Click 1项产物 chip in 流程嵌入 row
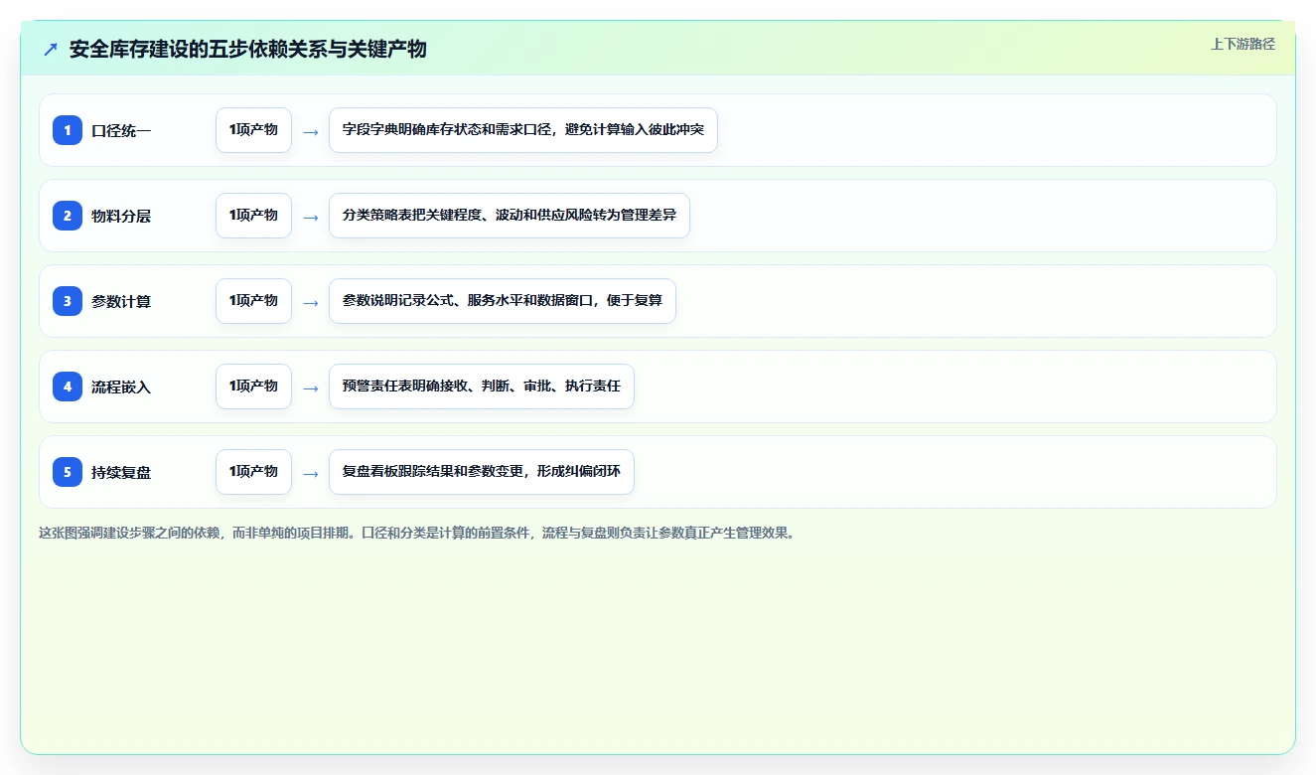Screen dimensions: 1316x775 (253, 387)
